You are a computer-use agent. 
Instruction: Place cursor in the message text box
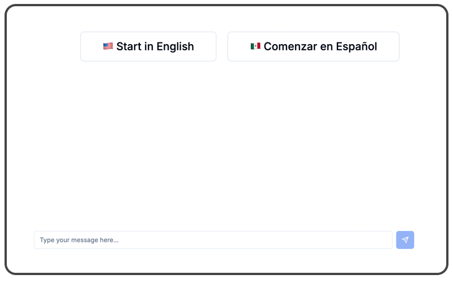coord(213,239)
